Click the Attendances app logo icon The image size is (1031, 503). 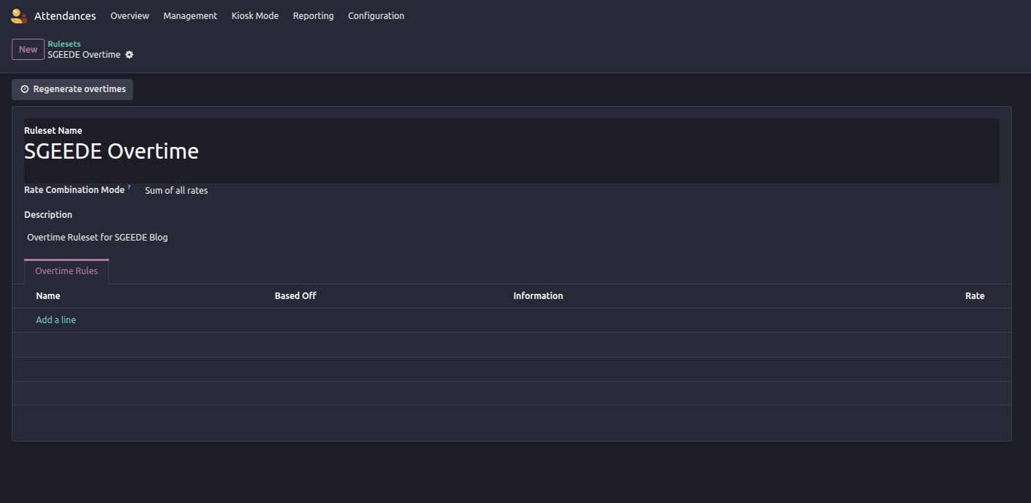pyautogui.click(x=19, y=16)
